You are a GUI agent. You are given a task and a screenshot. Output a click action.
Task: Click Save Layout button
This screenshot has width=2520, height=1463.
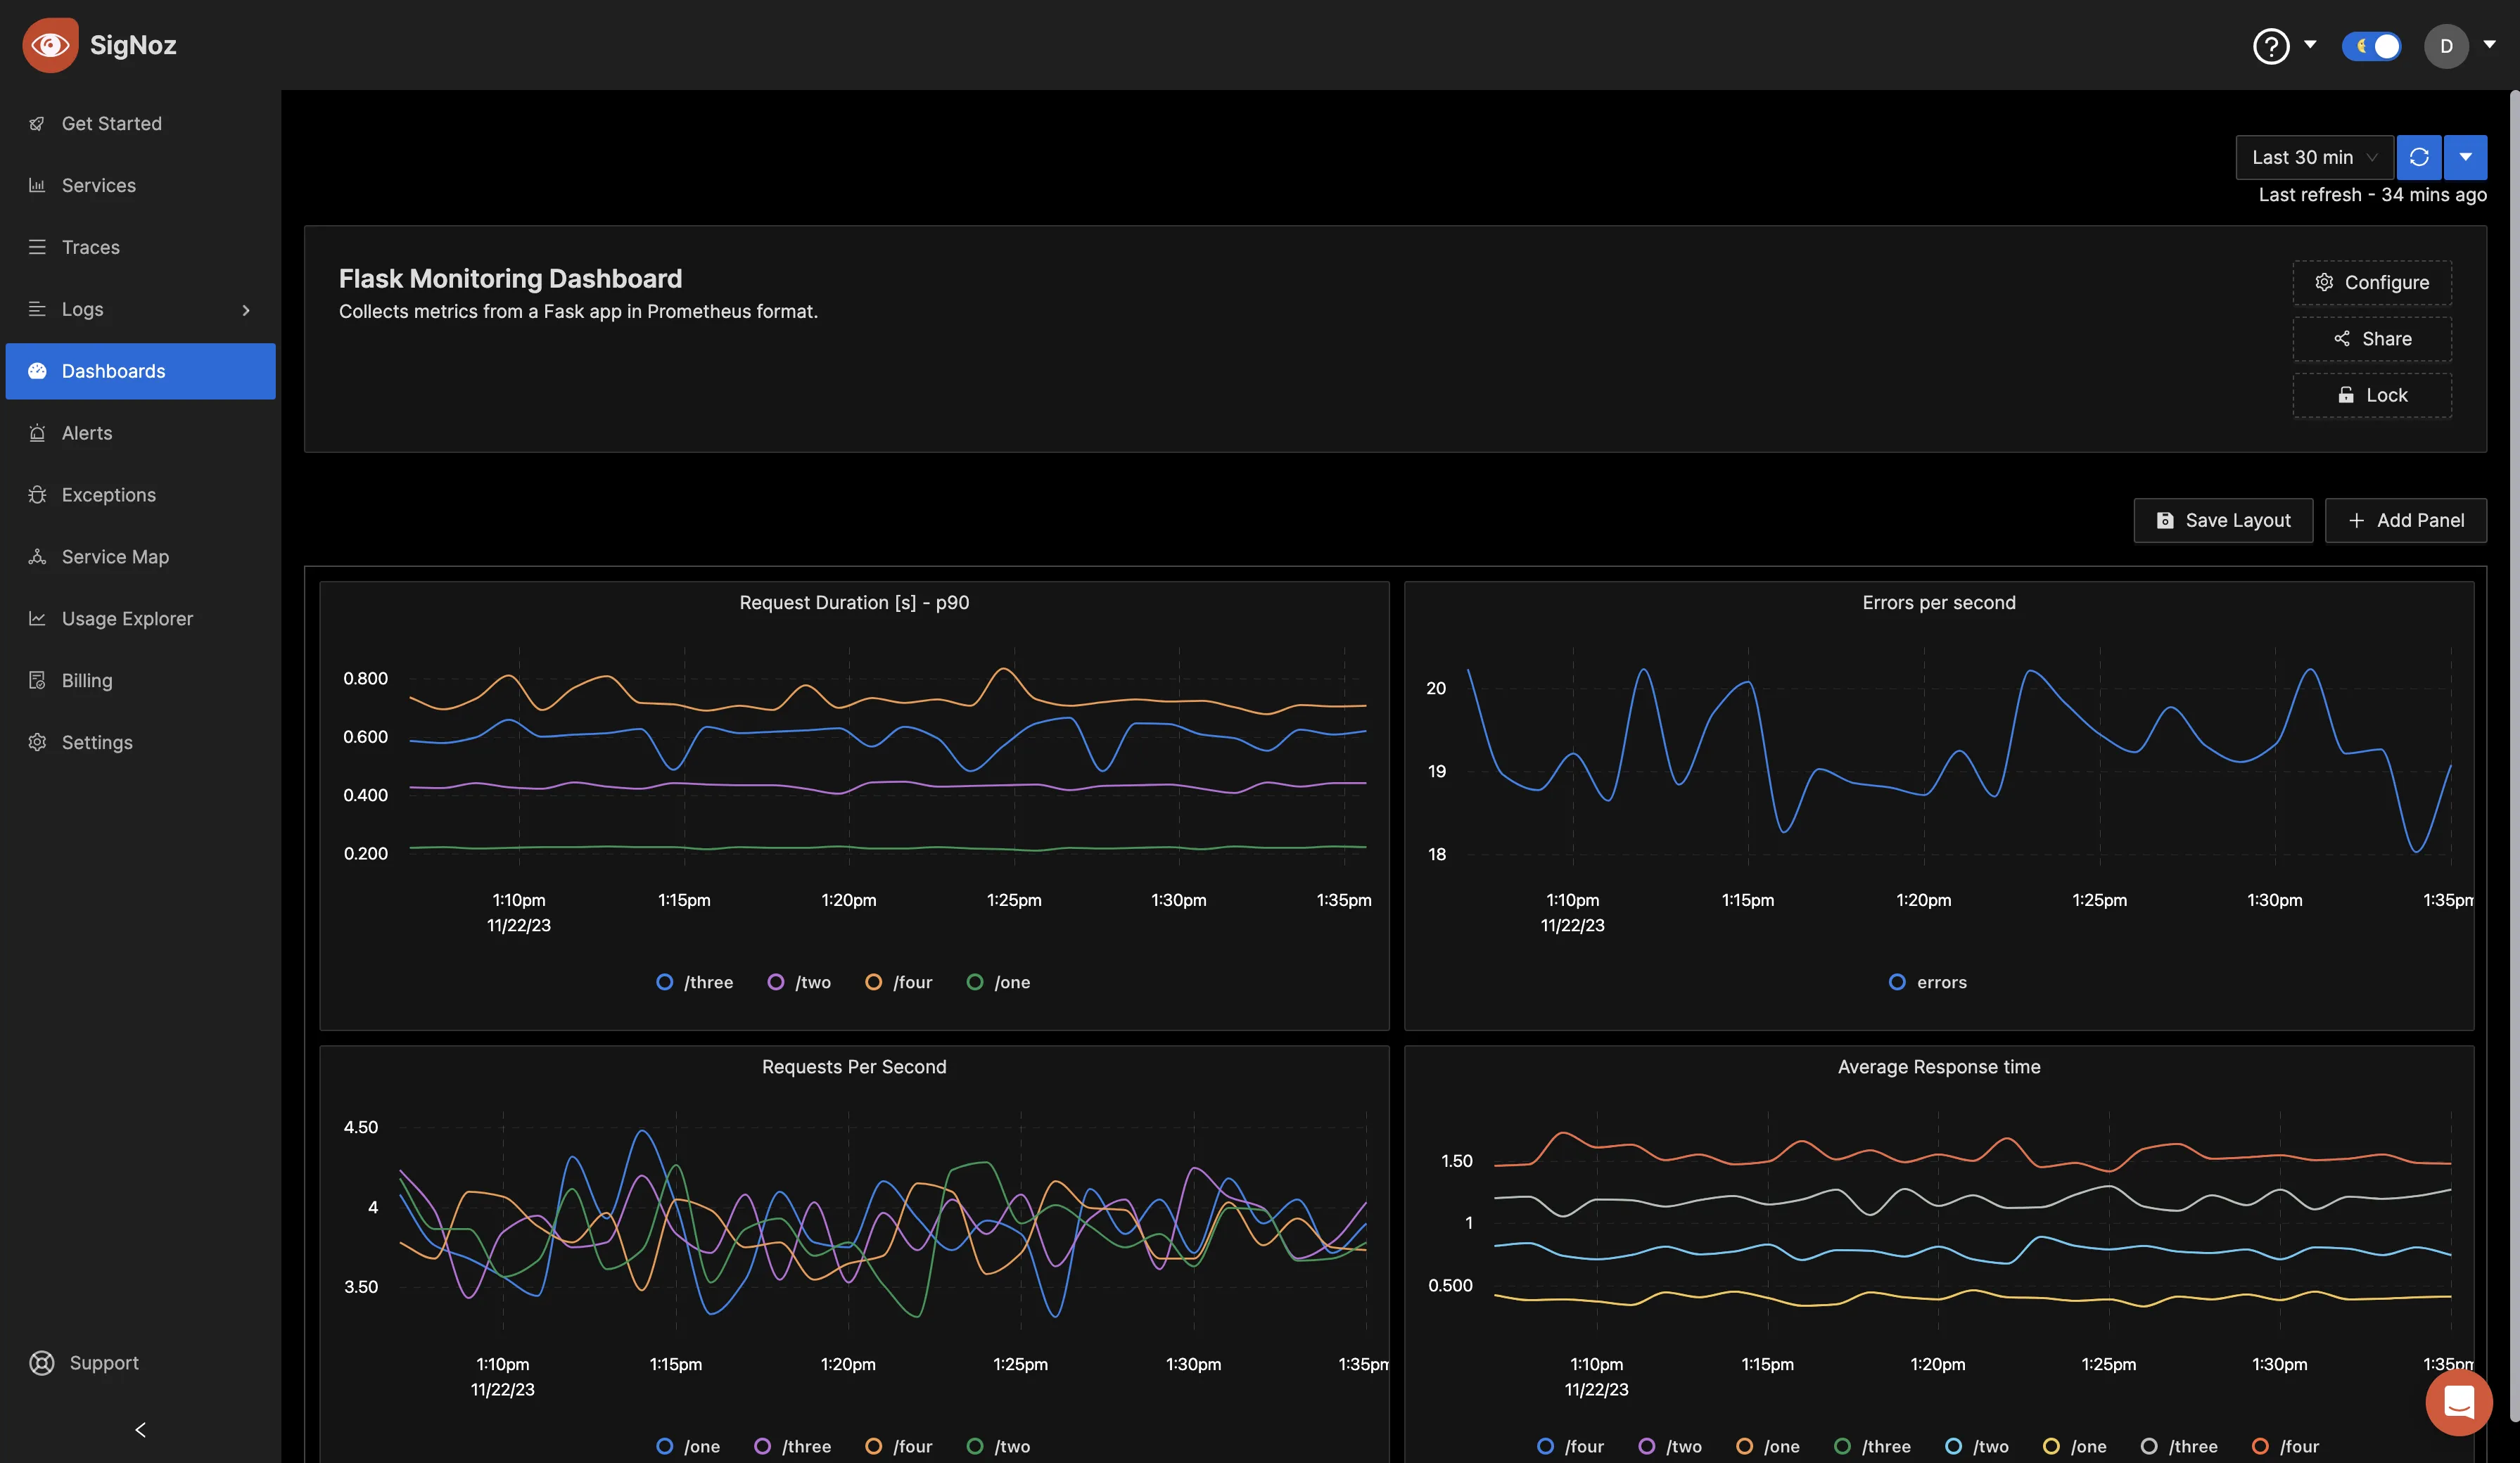tap(2223, 520)
